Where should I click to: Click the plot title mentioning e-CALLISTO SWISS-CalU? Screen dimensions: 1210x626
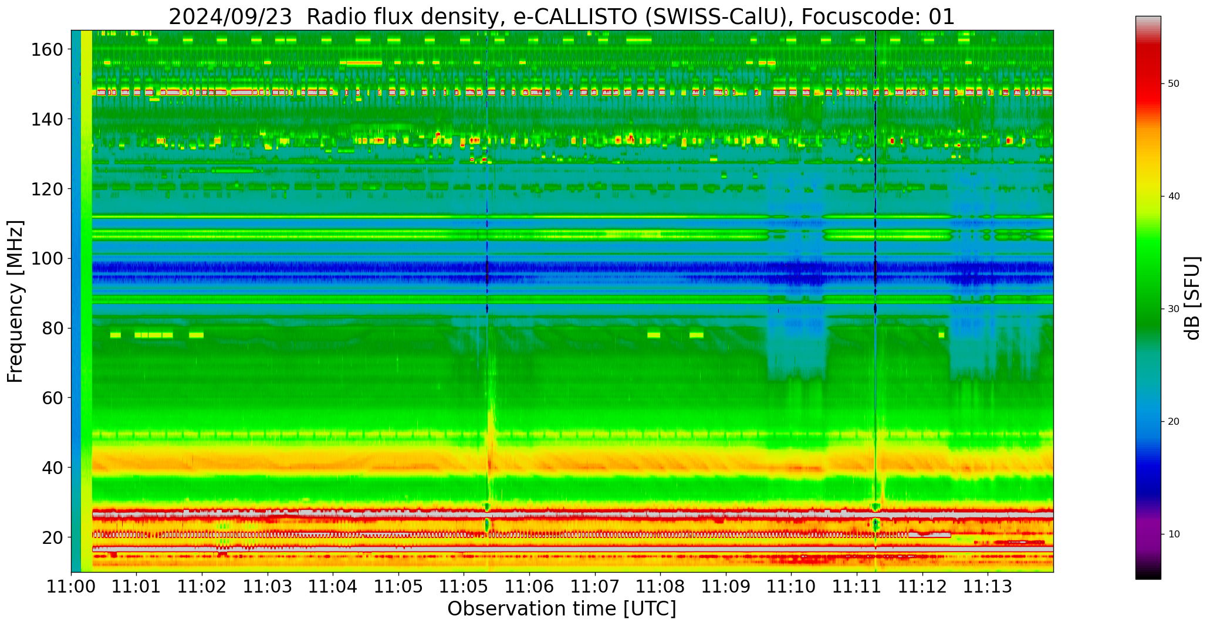pos(562,16)
